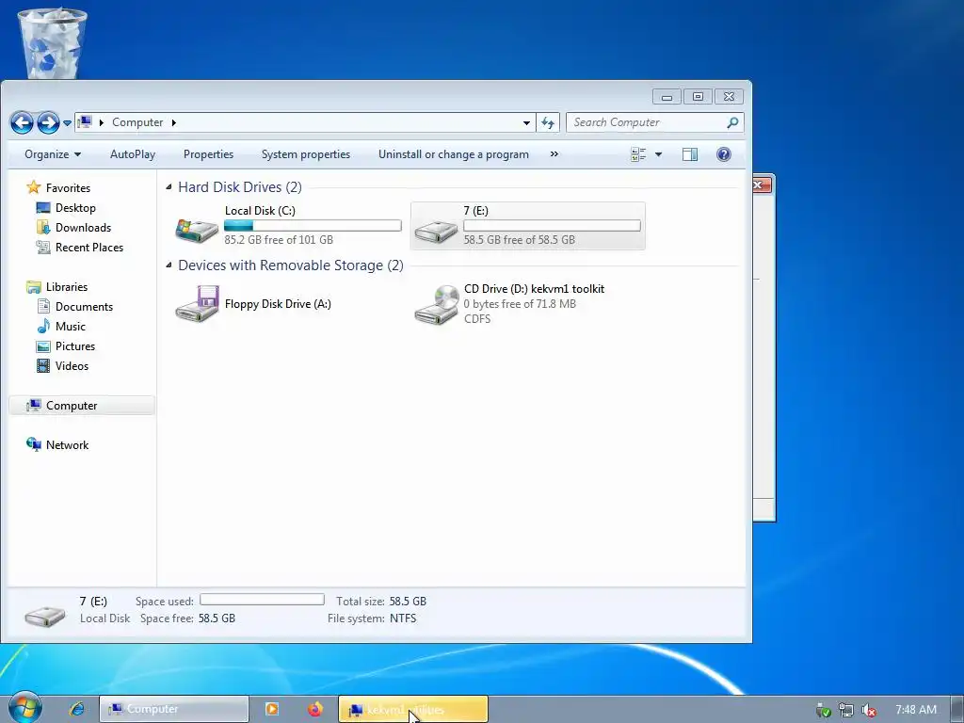Go forward with the Forward arrow button
The image size is (964, 723).
[48, 123]
